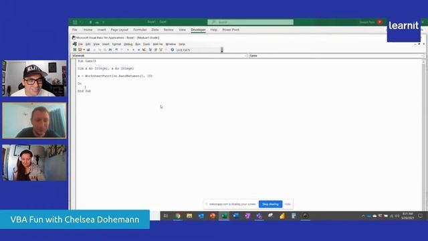The image size is (428, 241).
Task: Open the VBA editor Run menu
Action: [x=138, y=44]
